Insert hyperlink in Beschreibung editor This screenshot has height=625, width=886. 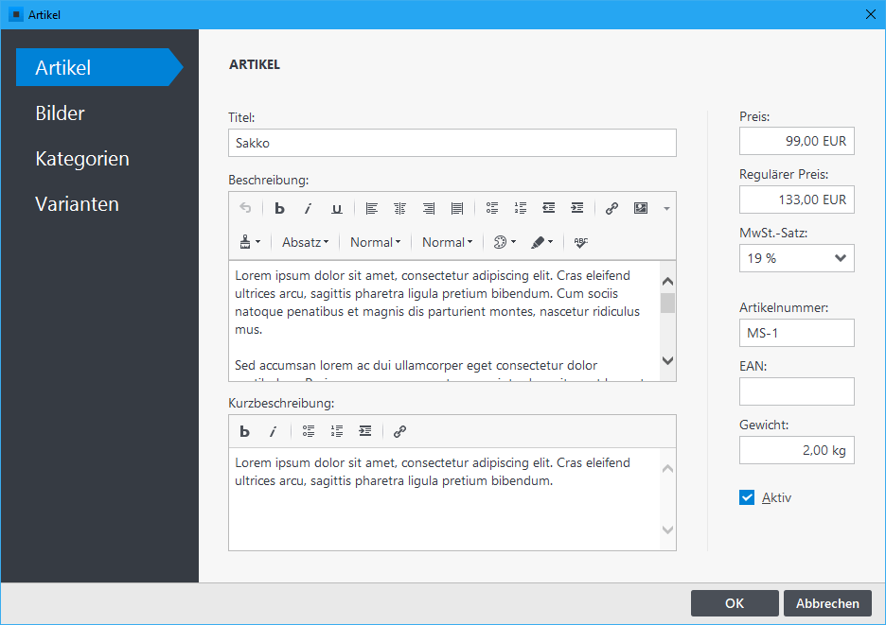pos(611,208)
